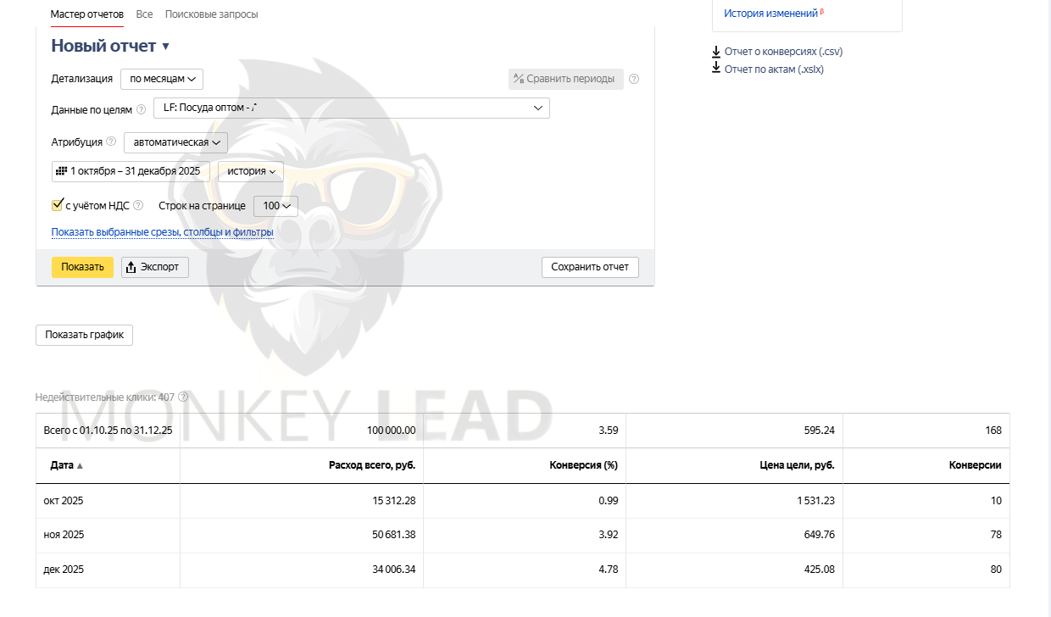1051x617 pixels.
Task: Switch to the Поисковые запросы tab
Action: (x=211, y=14)
